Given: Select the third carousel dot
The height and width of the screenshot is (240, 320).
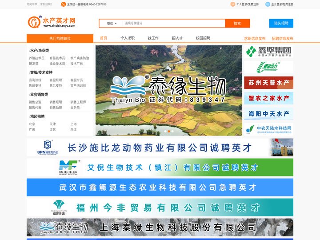Looking at the screenshot, I should 172,131.
